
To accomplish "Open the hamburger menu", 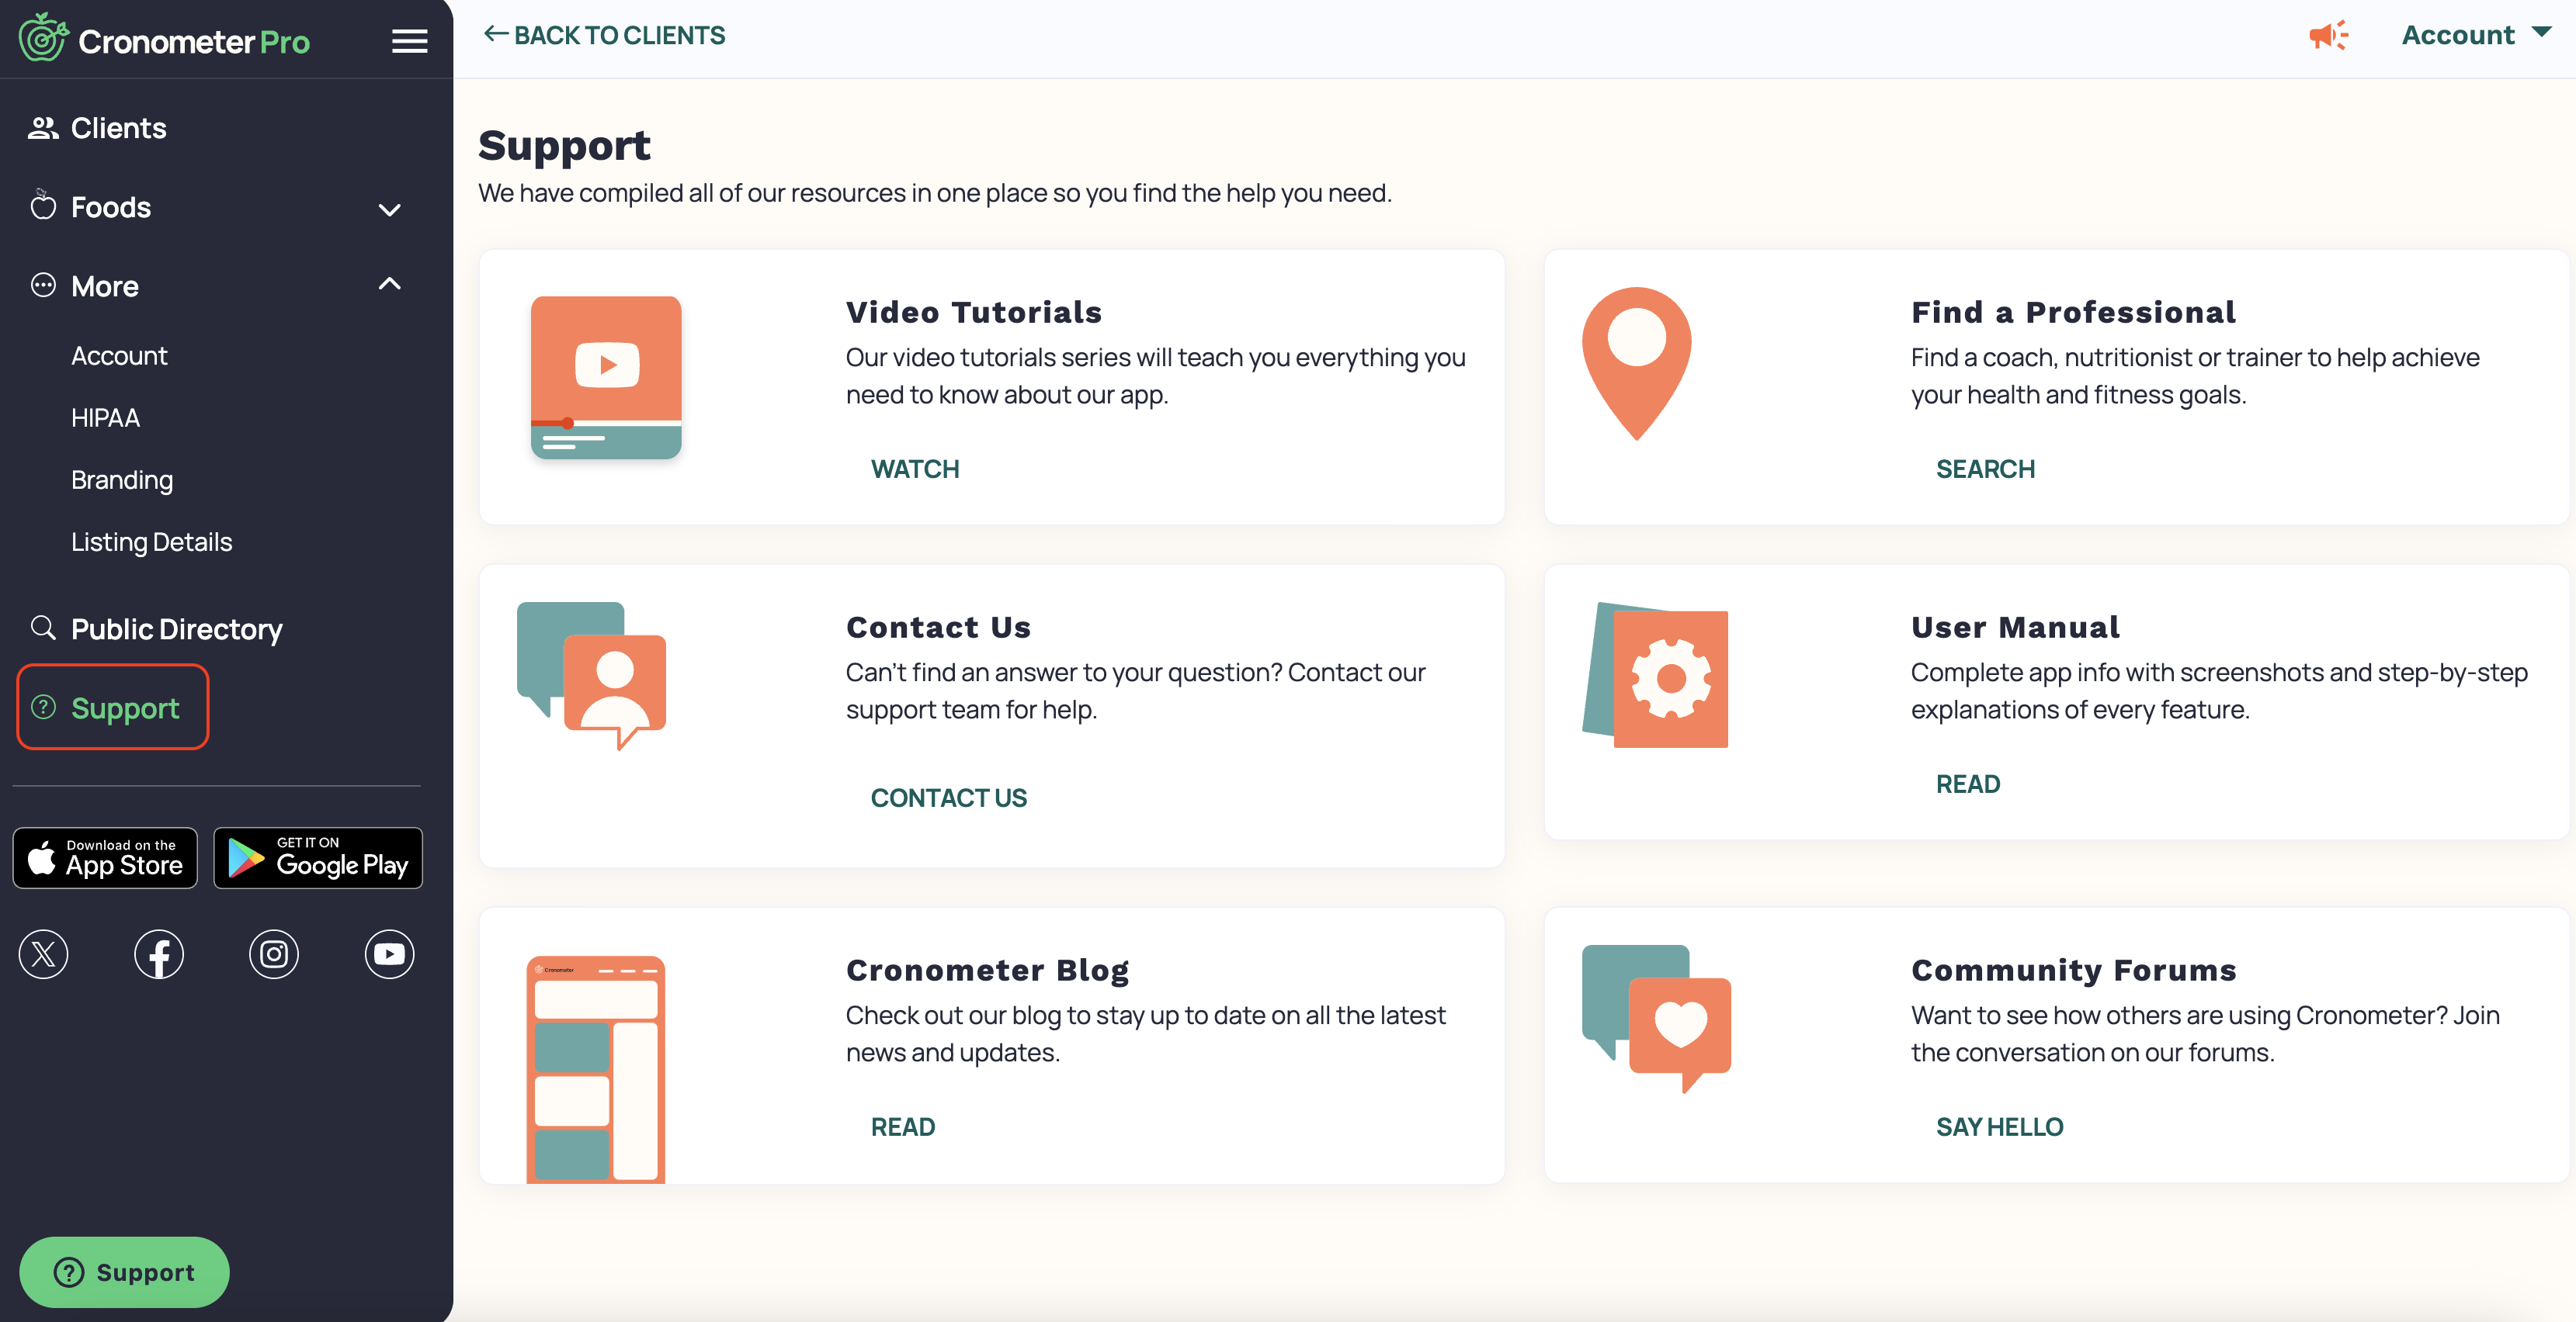I will (409, 40).
